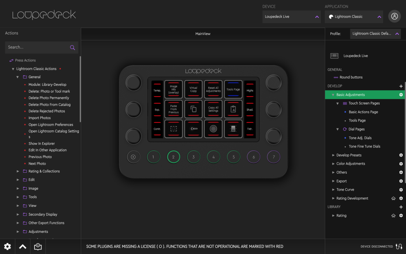Open the Application dropdown Lightroom Classic
The height and width of the screenshot is (254, 406).
(354, 17)
